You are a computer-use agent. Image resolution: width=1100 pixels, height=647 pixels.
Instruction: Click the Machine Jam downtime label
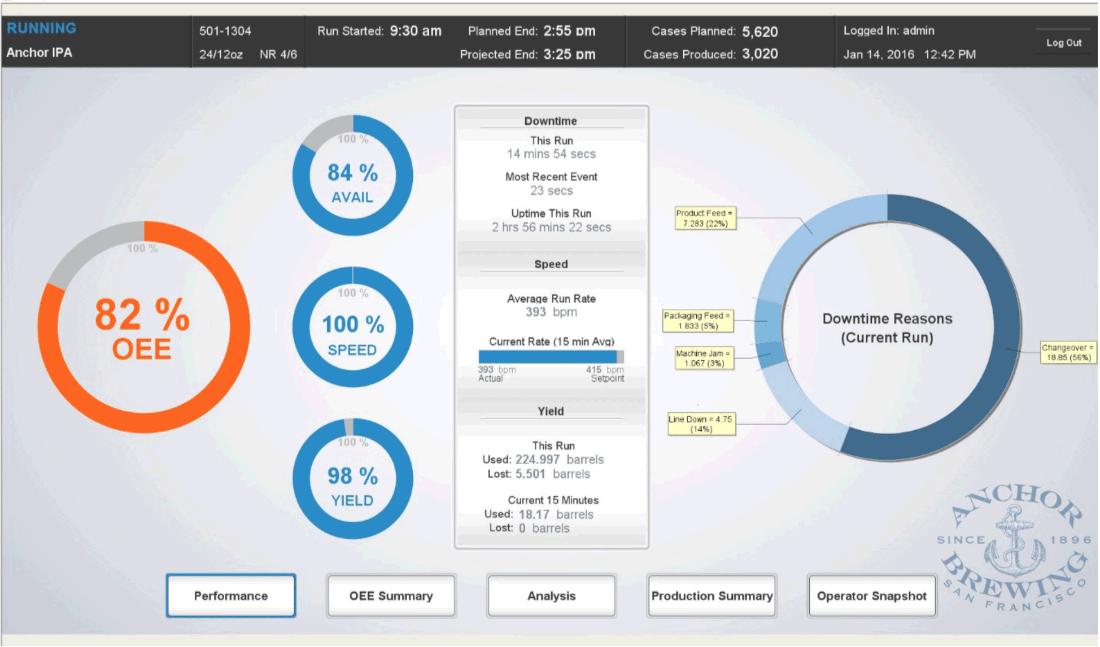tap(705, 357)
